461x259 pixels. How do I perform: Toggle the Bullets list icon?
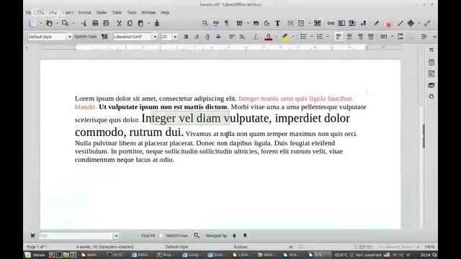point(303,37)
